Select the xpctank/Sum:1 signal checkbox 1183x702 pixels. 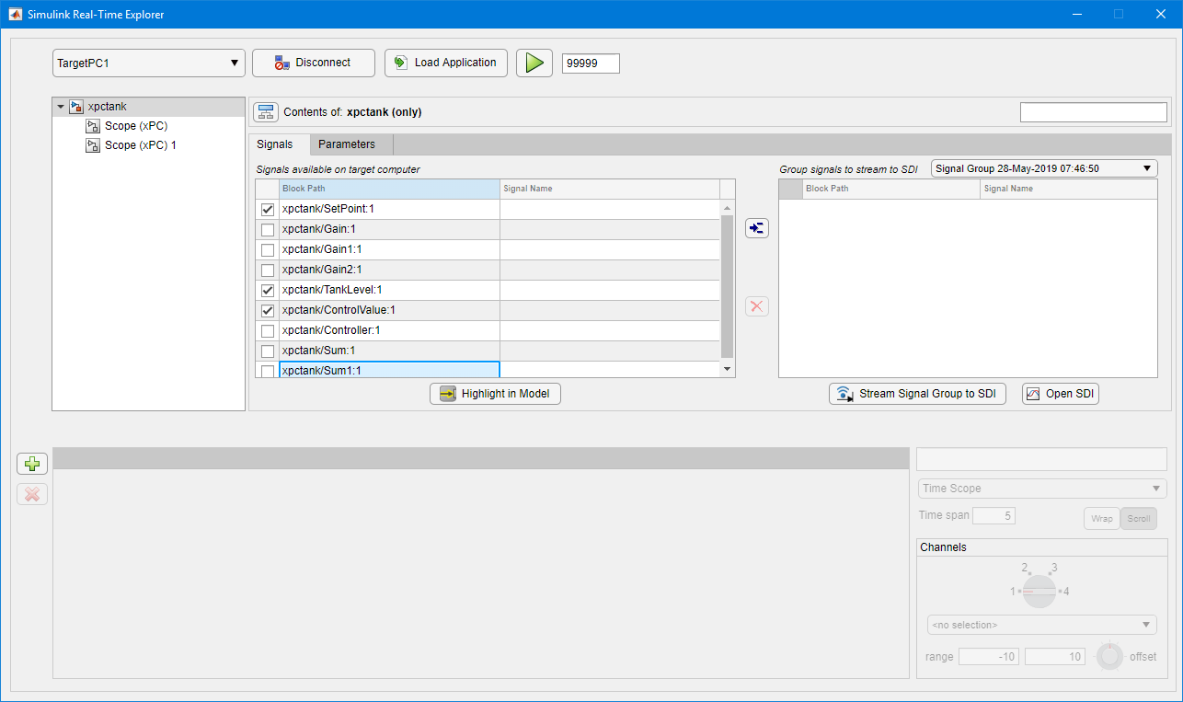[x=268, y=351]
